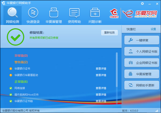Click the green checkmark result icon

click(x=16, y=37)
